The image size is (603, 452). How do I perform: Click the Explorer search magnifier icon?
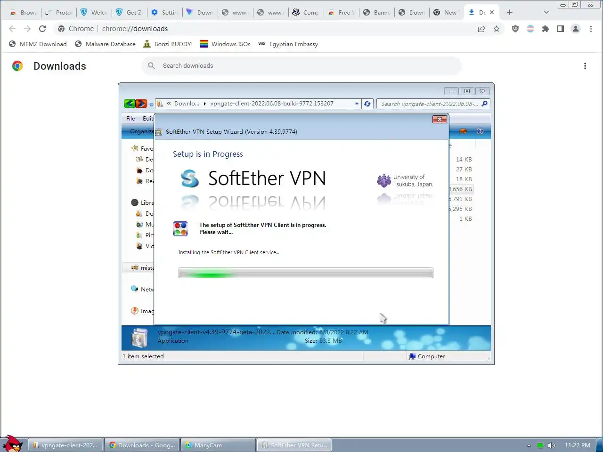click(x=484, y=104)
